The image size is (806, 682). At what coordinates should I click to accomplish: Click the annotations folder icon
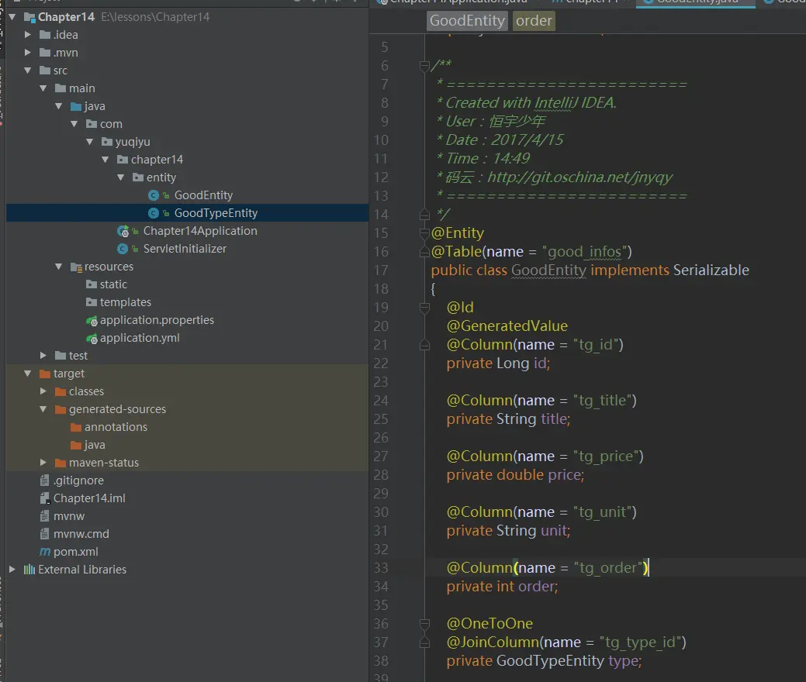pos(76,427)
